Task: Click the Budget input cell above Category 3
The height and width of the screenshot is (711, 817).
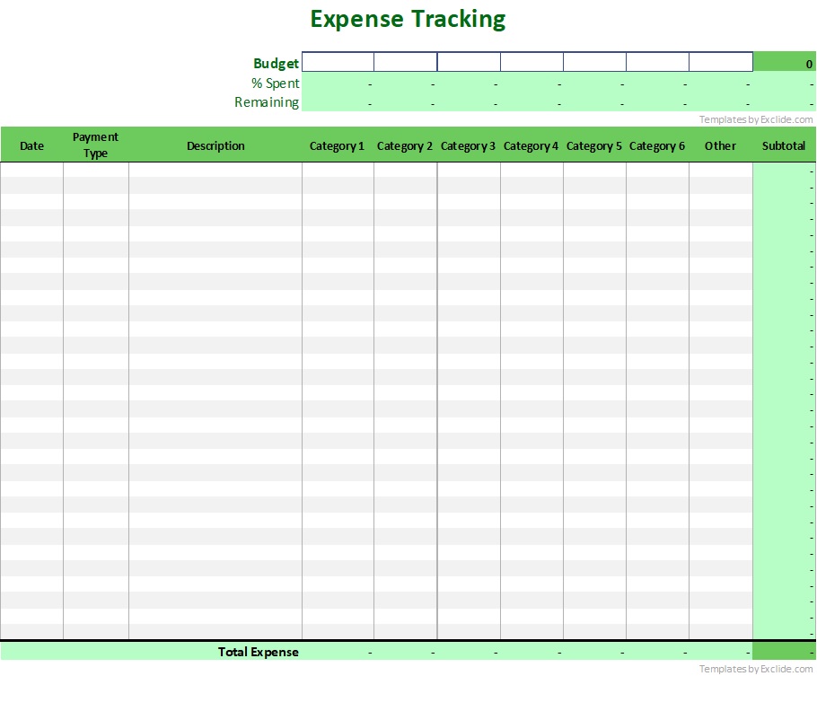Action: point(469,61)
